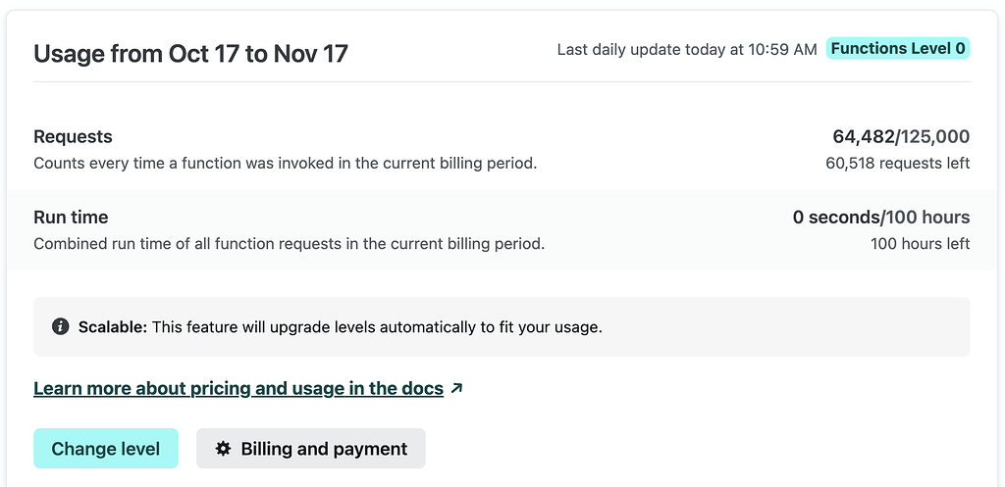Click the 125,000 request limit number
1005x487 pixels.
934,137
